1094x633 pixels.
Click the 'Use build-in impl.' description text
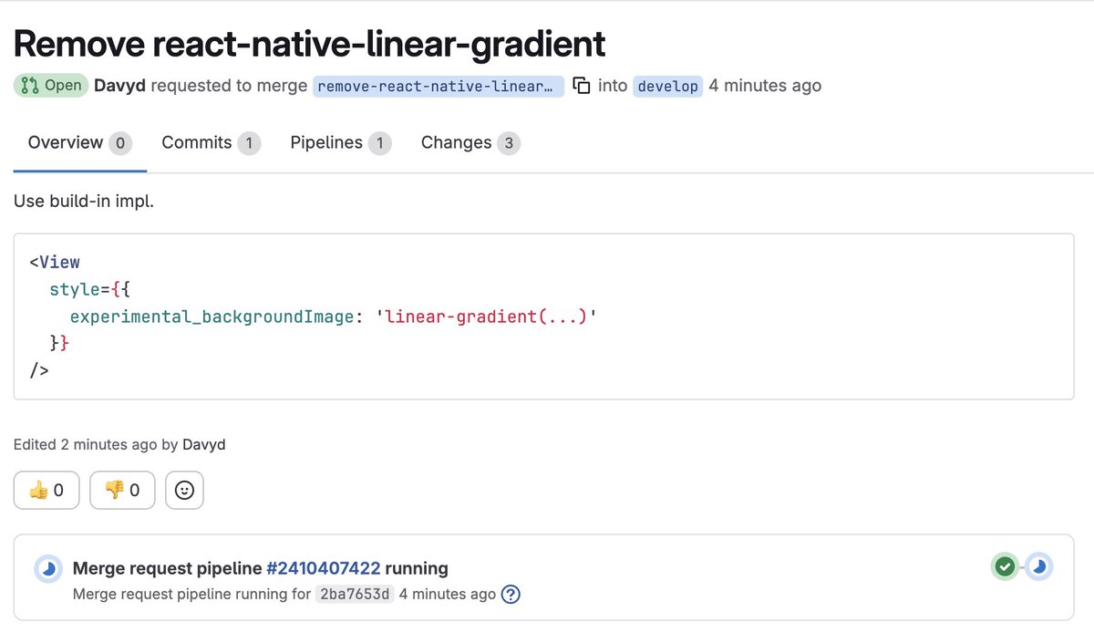pyautogui.click(x=84, y=201)
